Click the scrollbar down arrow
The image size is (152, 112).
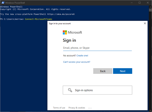click(150, 110)
